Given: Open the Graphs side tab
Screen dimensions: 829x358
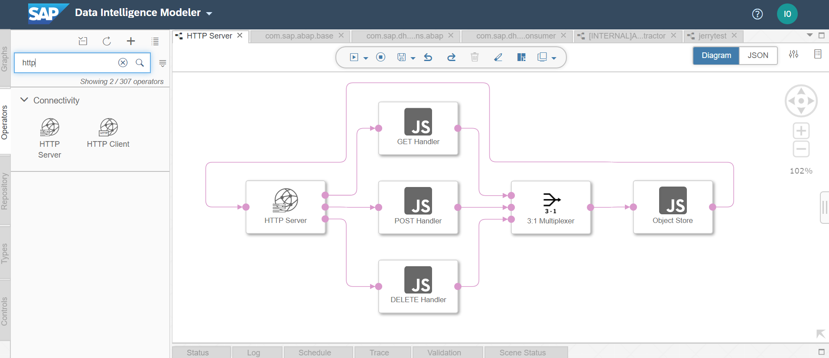Looking at the screenshot, I should point(5,58).
